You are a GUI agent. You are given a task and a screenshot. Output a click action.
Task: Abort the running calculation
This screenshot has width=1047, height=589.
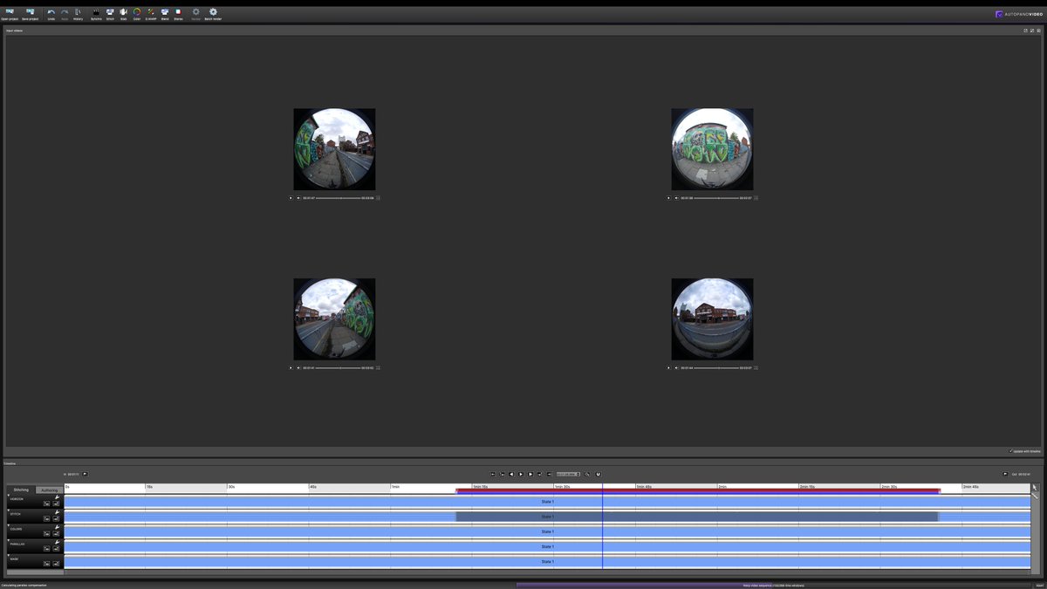(1039, 585)
